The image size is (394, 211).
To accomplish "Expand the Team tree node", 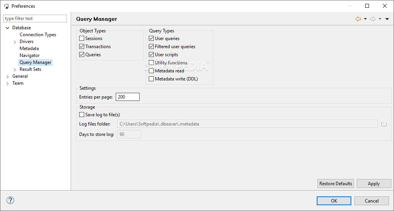I will click(8, 83).
